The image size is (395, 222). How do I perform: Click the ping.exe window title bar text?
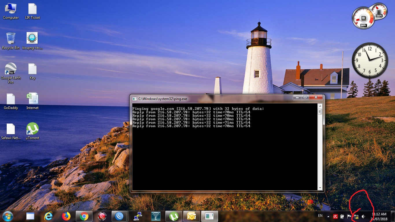click(x=163, y=99)
